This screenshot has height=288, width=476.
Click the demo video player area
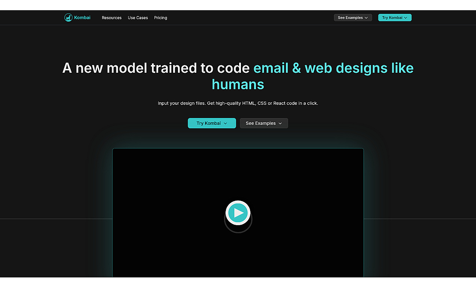(x=238, y=213)
